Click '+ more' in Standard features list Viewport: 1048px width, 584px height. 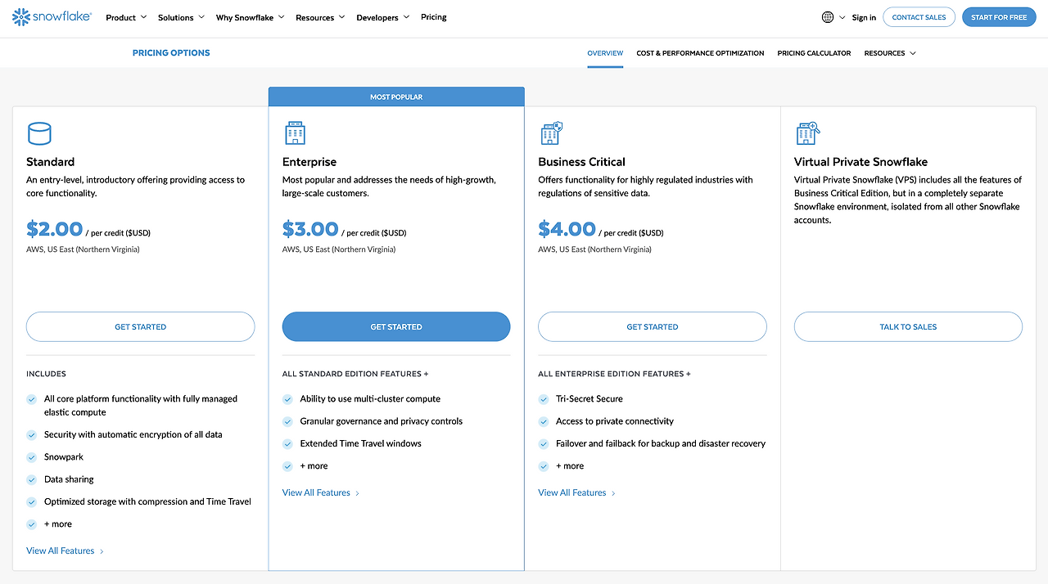point(58,524)
